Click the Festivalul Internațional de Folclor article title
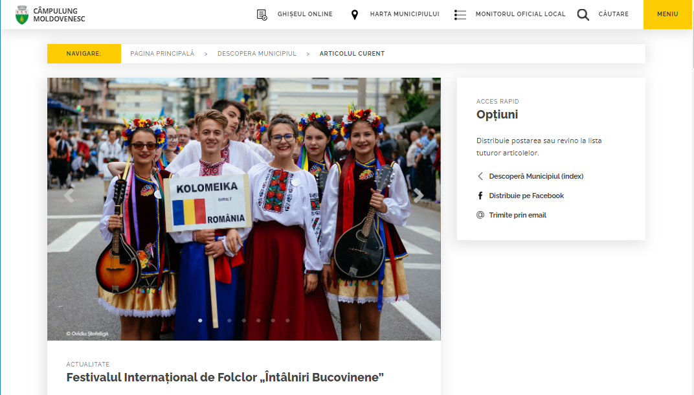 click(225, 378)
